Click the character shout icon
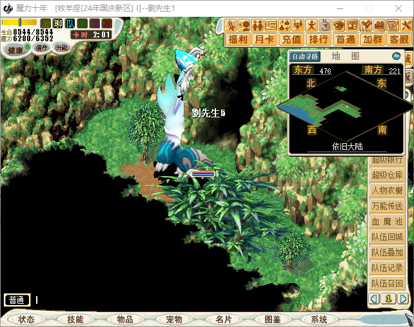 (x=244, y=25)
